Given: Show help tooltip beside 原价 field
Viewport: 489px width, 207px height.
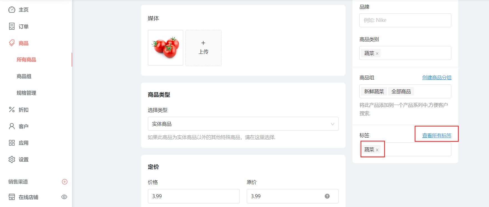Looking at the screenshot, I should click(x=327, y=196).
